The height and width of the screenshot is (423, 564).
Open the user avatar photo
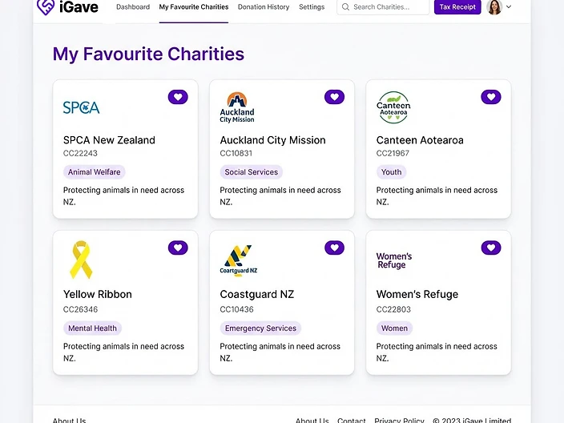[494, 7]
